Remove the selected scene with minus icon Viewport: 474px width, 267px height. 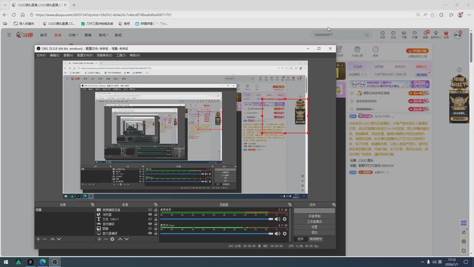[45, 239]
